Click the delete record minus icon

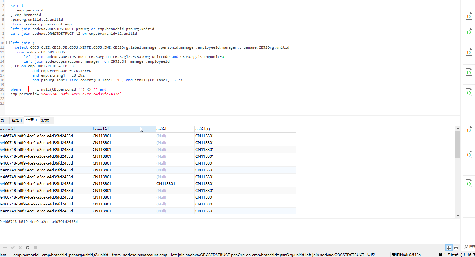pyautogui.click(x=5, y=248)
